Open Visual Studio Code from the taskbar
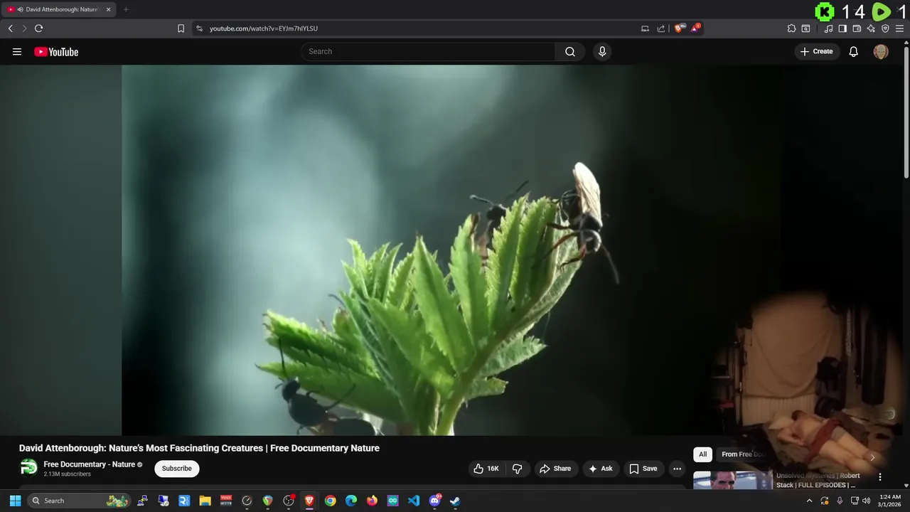The width and height of the screenshot is (910, 512). click(x=414, y=501)
